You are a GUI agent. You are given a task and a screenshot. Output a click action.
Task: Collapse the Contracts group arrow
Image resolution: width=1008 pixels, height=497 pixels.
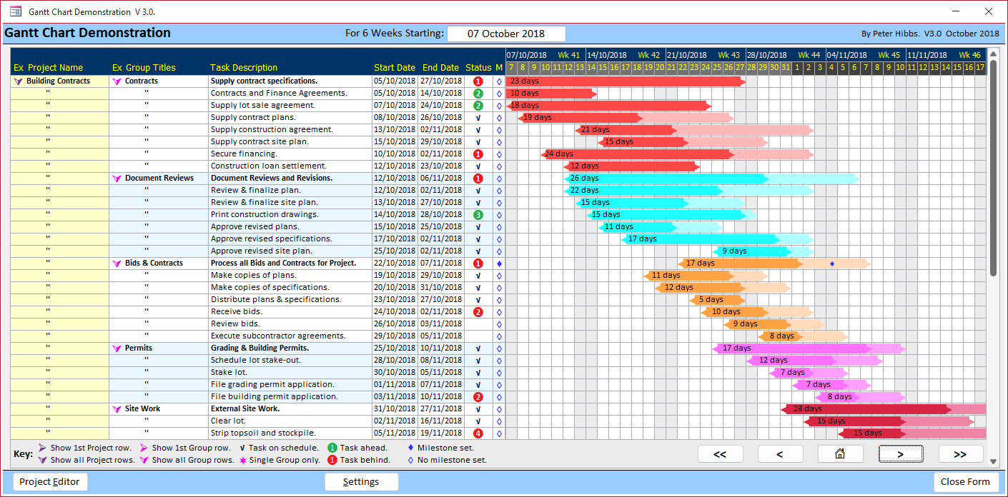pos(117,81)
